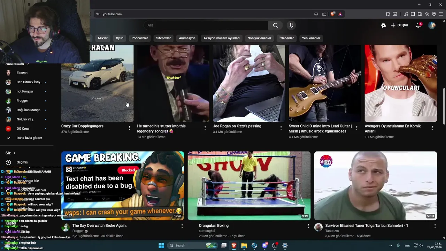Select the Yeni öneriler filter chip
This screenshot has width=446, height=251.
(x=311, y=38)
